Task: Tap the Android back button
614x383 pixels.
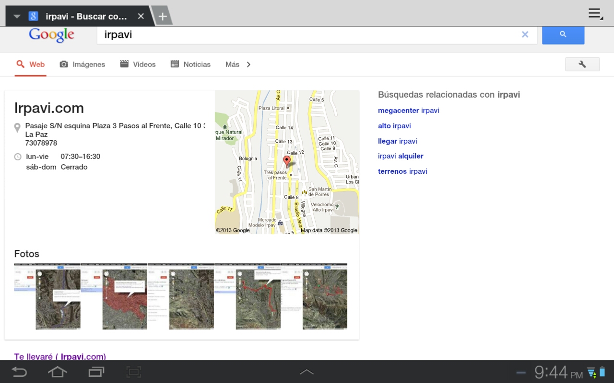Action: [x=19, y=372]
